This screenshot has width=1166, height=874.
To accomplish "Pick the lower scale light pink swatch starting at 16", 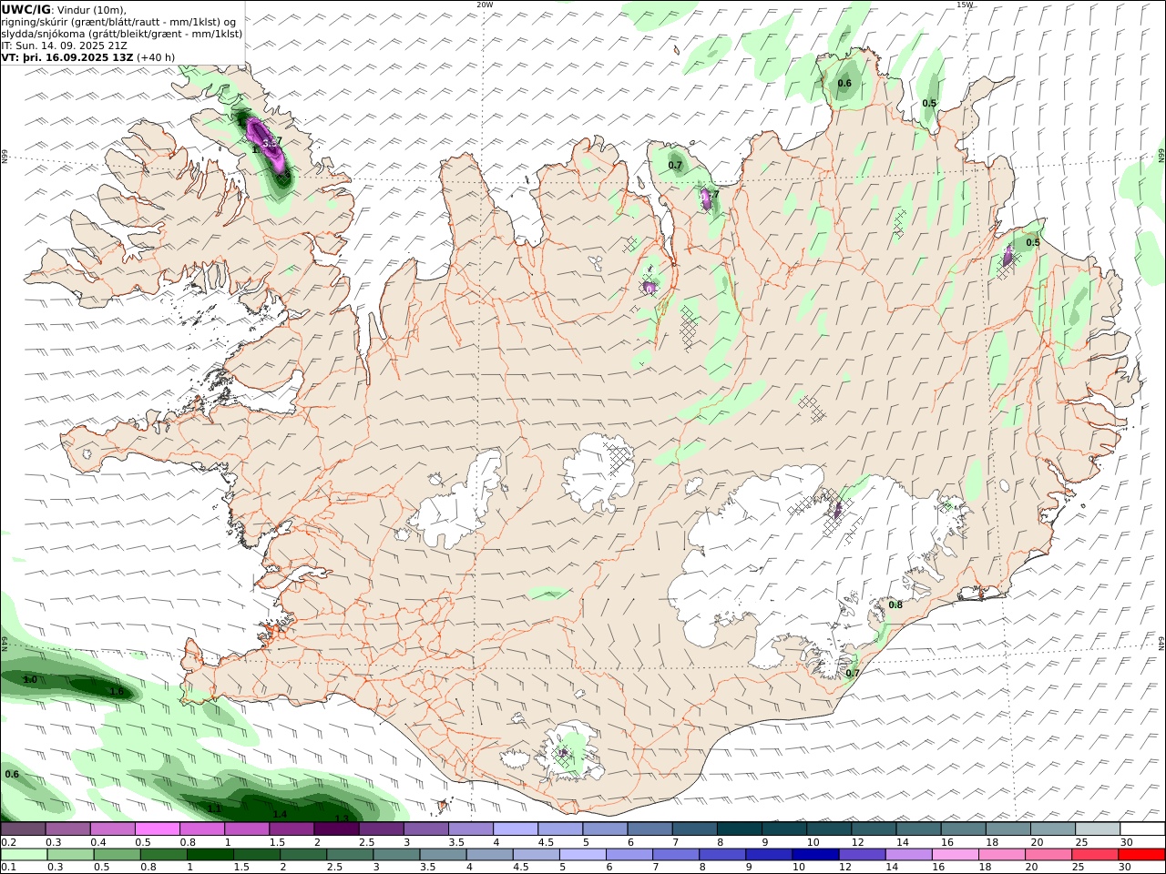I will click(x=955, y=855).
